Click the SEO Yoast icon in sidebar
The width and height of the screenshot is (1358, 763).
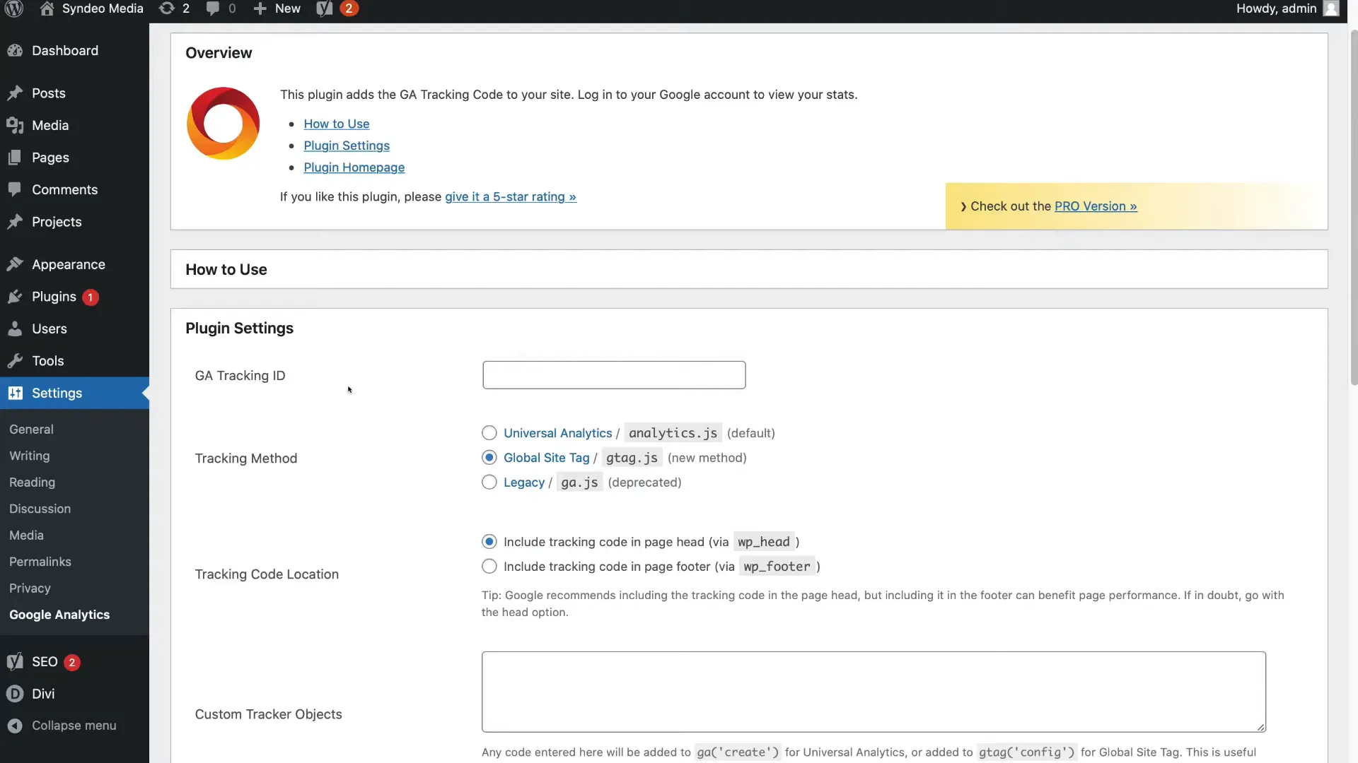[15, 662]
